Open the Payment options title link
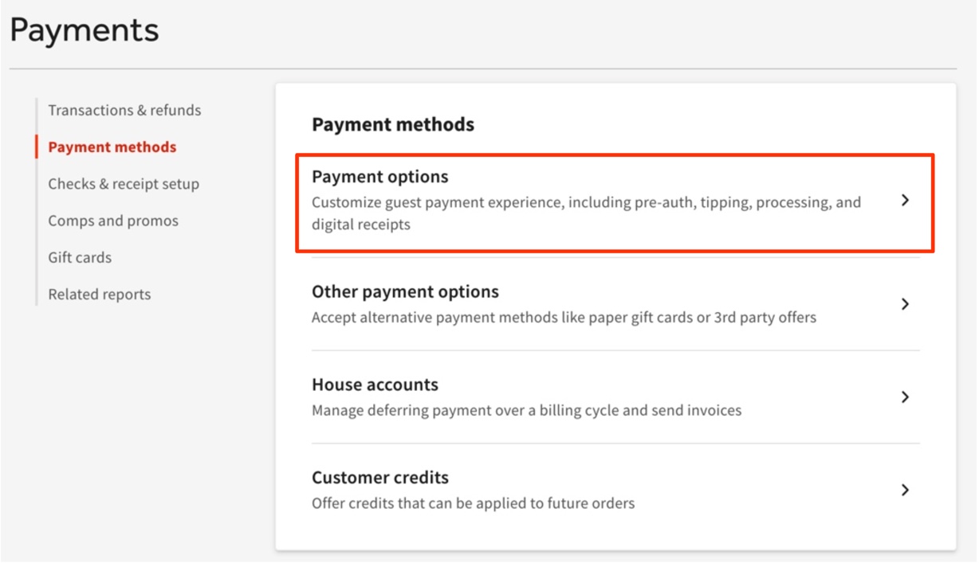The width and height of the screenshot is (979, 563). click(380, 177)
